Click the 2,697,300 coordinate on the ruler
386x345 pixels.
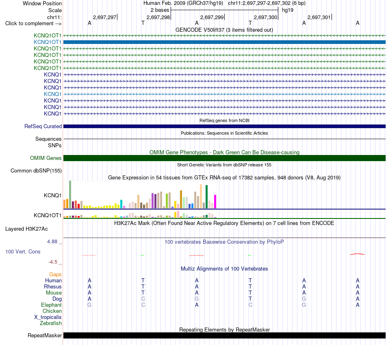coord(266,17)
